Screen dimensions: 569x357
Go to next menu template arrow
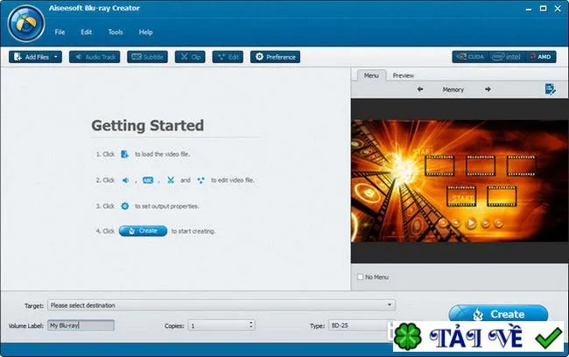pyautogui.click(x=488, y=89)
